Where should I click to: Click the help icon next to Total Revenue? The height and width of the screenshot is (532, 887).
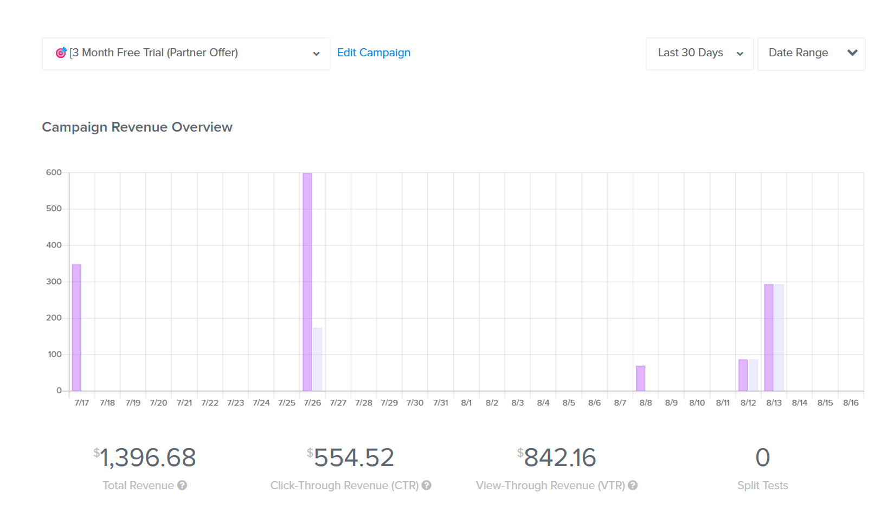pos(182,485)
